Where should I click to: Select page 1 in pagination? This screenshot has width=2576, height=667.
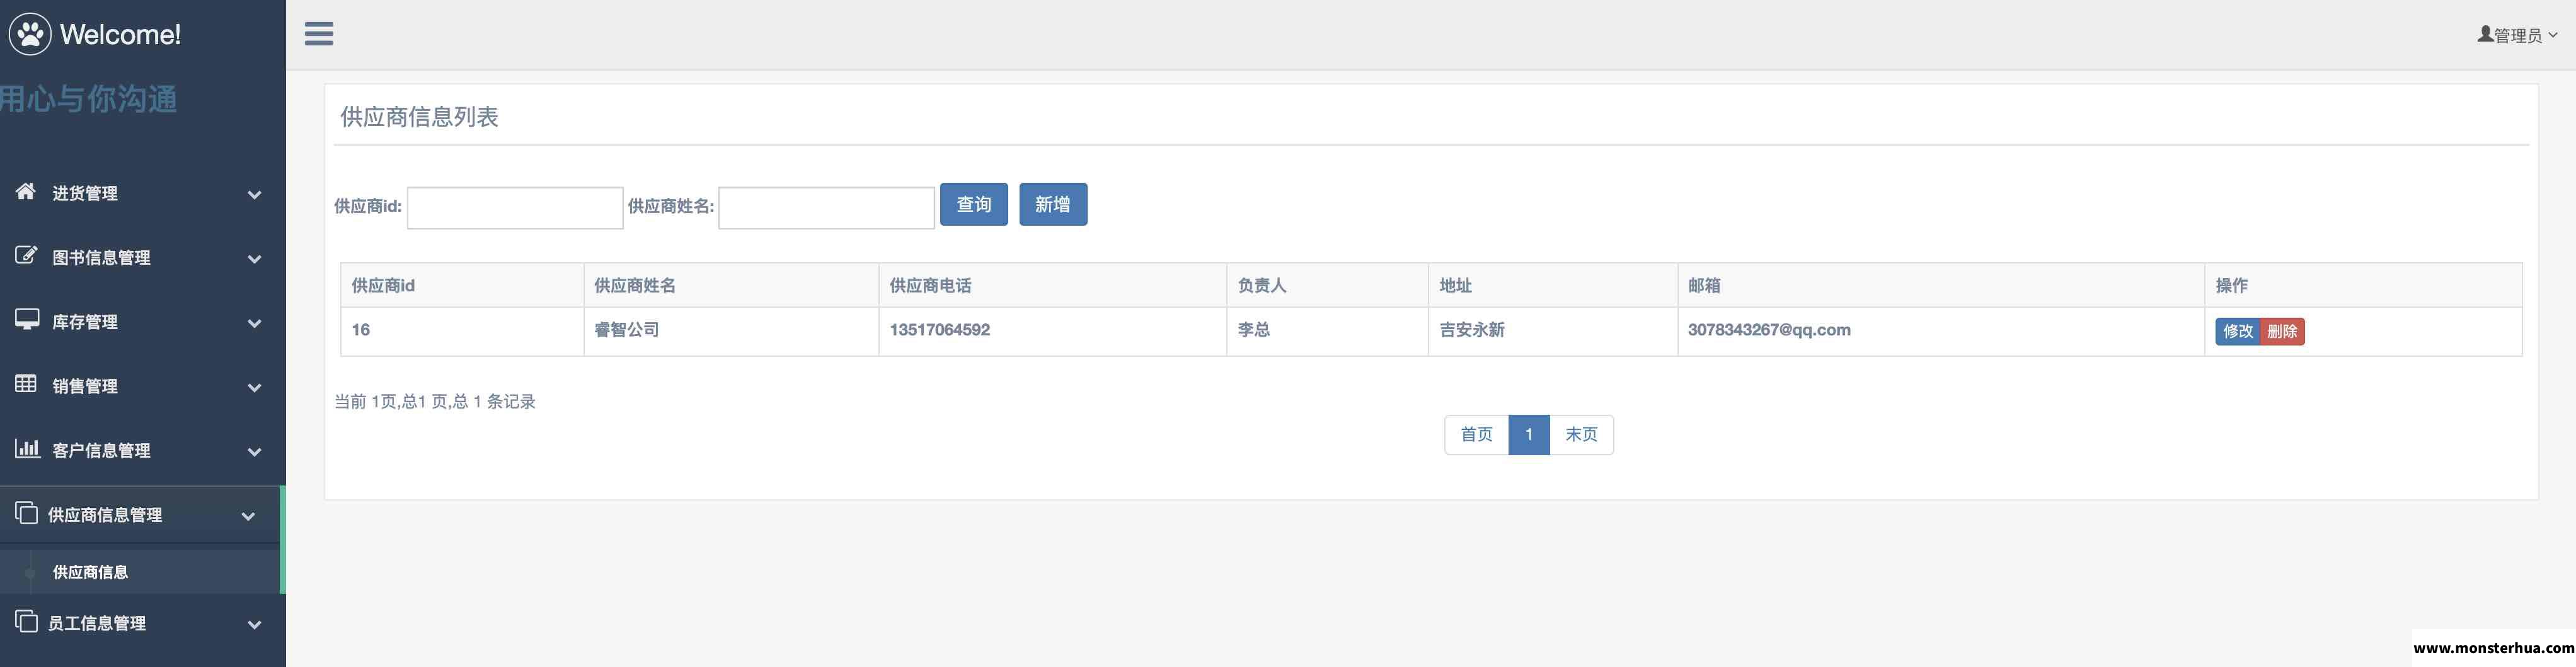[x=1529, y=435]
